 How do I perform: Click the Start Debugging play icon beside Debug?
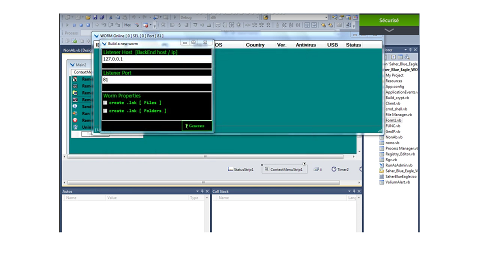175,17
